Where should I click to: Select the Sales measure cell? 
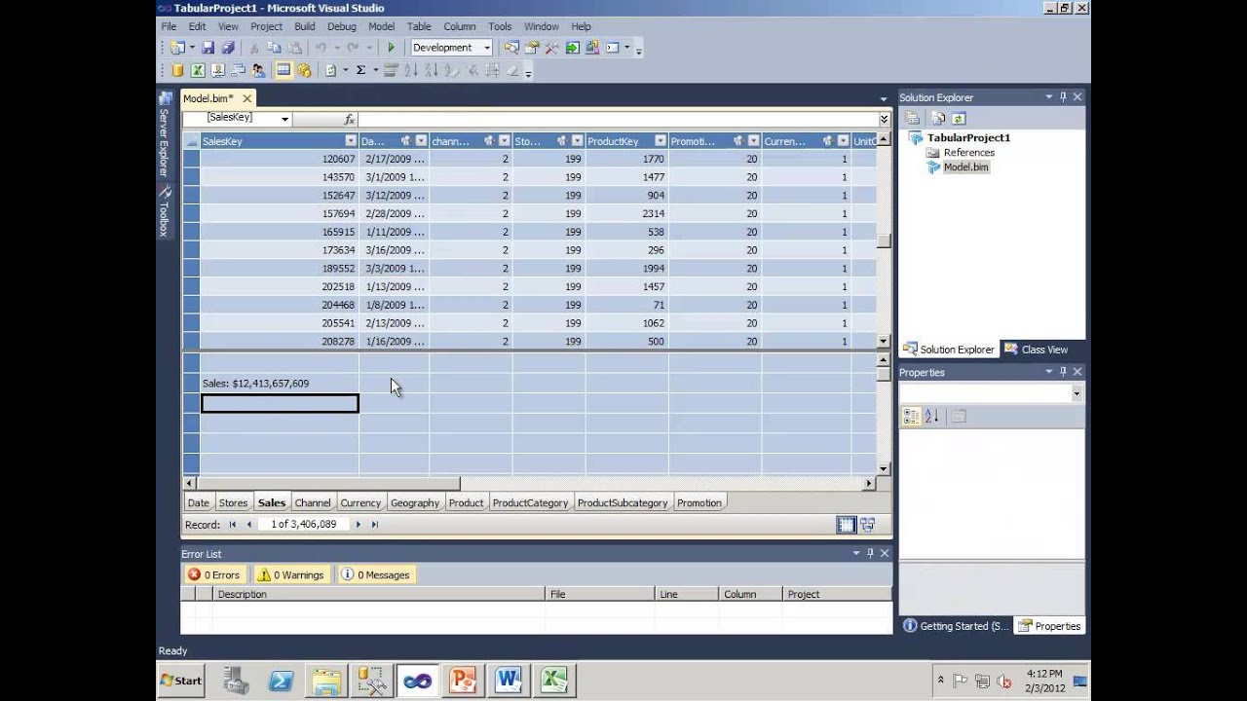280,384
